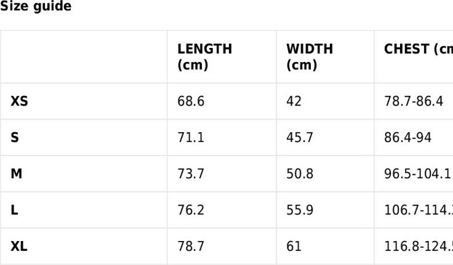Select the LENGTH (cm) column header
Viewport: 453px width, 265px height.
click(205, 57)
